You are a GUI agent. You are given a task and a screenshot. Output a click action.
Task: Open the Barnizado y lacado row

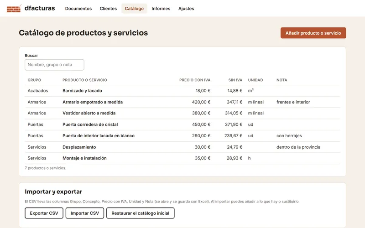[x=182, y=91]
